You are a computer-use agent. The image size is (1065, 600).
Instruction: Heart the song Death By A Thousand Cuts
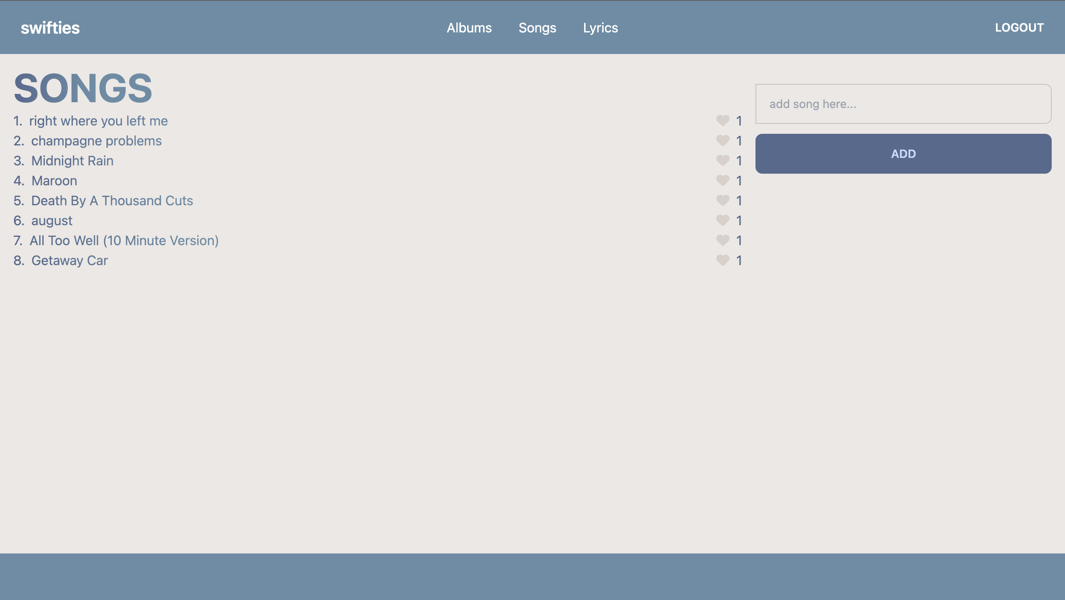pyautogui.click(x=722, y=200)
